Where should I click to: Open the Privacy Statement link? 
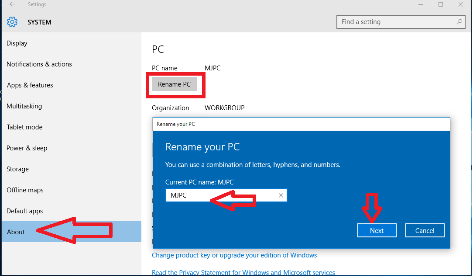click(243, 272)
